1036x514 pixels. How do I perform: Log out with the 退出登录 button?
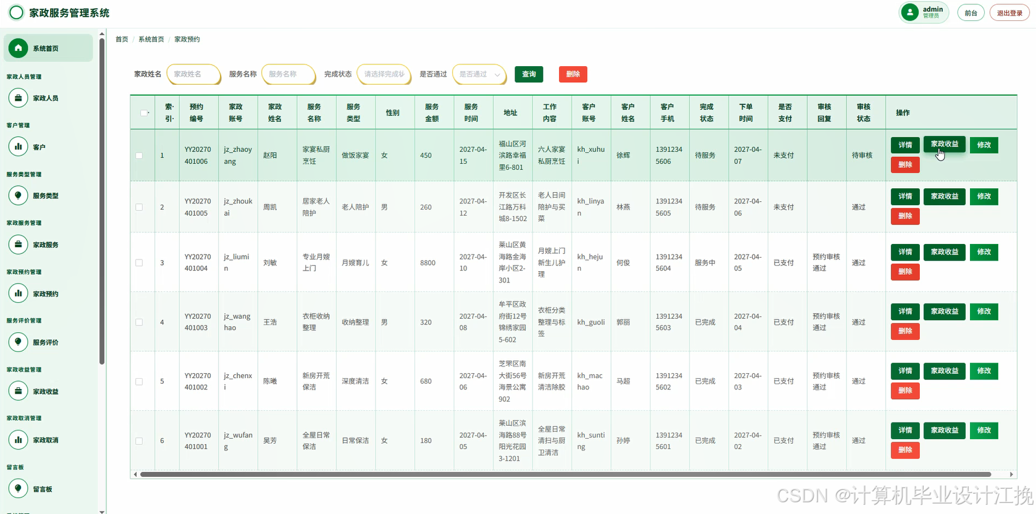click(1009, 13)
